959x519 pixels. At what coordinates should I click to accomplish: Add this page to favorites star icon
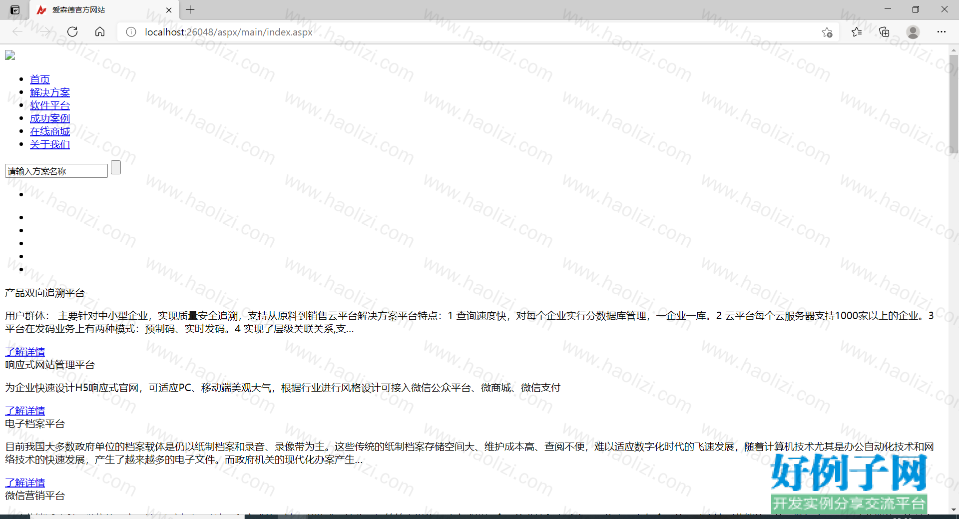pyautogui.click(x=827, y=32)
